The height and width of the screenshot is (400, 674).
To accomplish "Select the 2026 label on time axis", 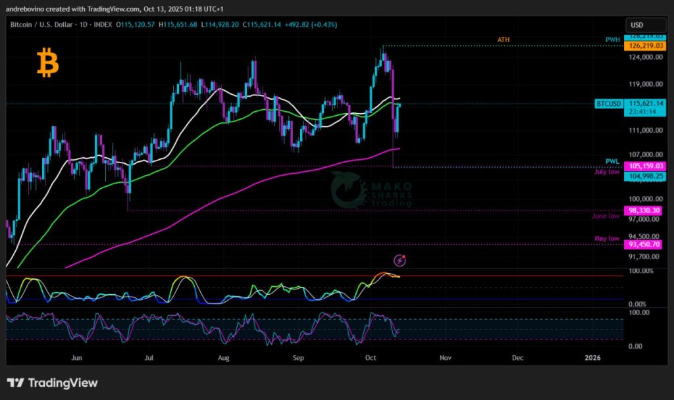I will [x=593, y=358].
